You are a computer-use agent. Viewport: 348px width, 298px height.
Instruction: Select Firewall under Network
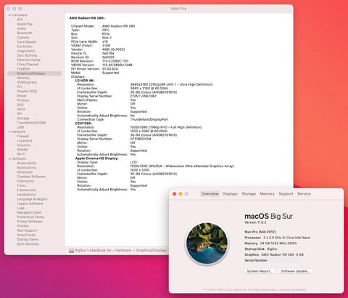coord(23,136)
